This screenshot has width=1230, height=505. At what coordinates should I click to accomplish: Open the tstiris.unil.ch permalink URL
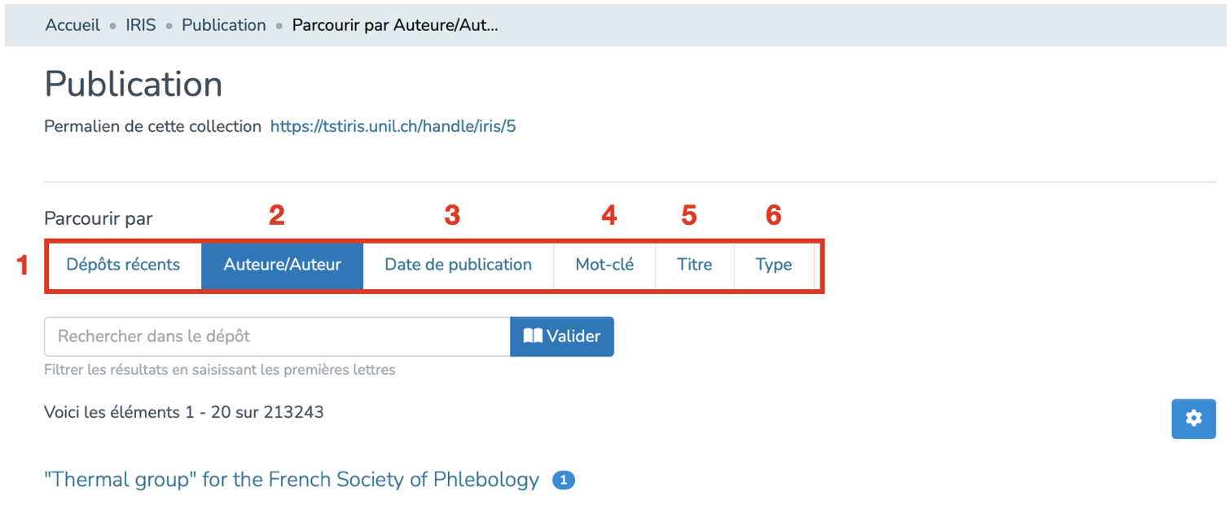(x=393, y=127)
